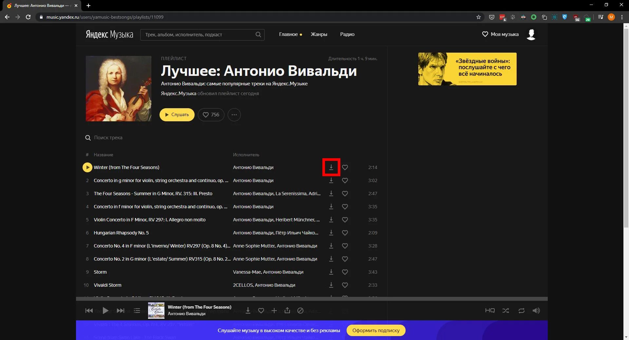This screenshot has height=340, width=629.
Task: Click the Слушать play button
Action: click(x=177, y=115)
